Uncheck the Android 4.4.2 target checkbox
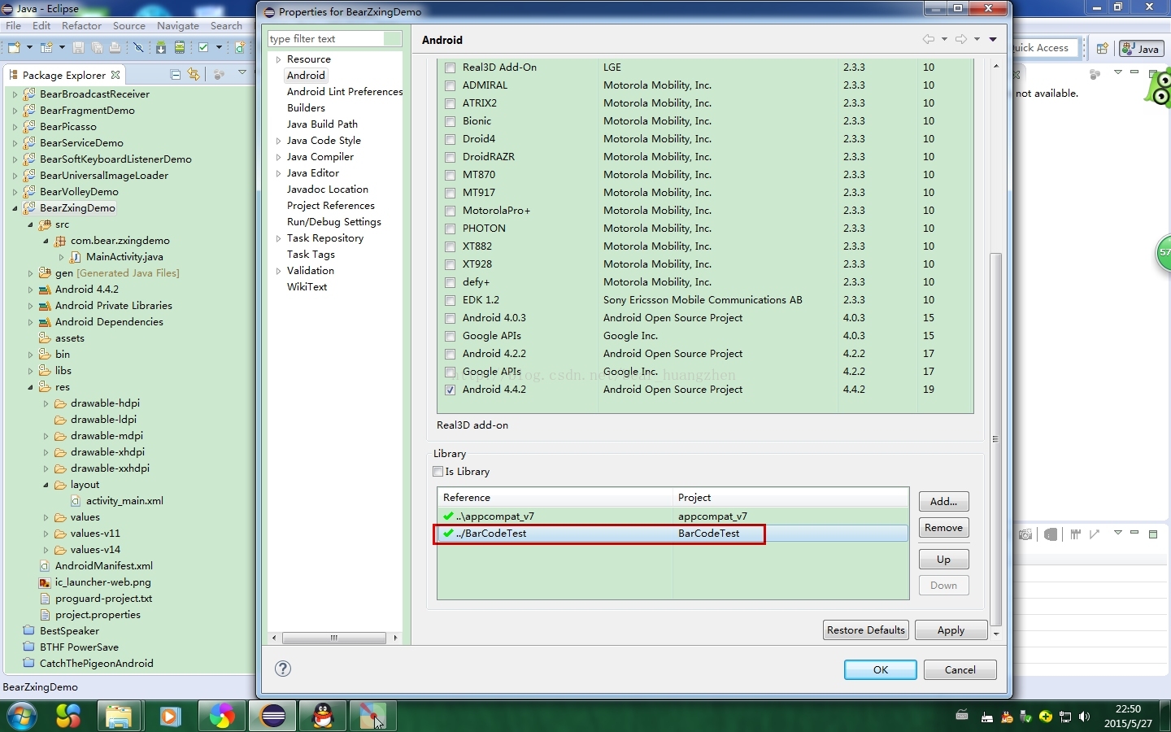This screenshot has width=1171, height=732. coord(450,390)
